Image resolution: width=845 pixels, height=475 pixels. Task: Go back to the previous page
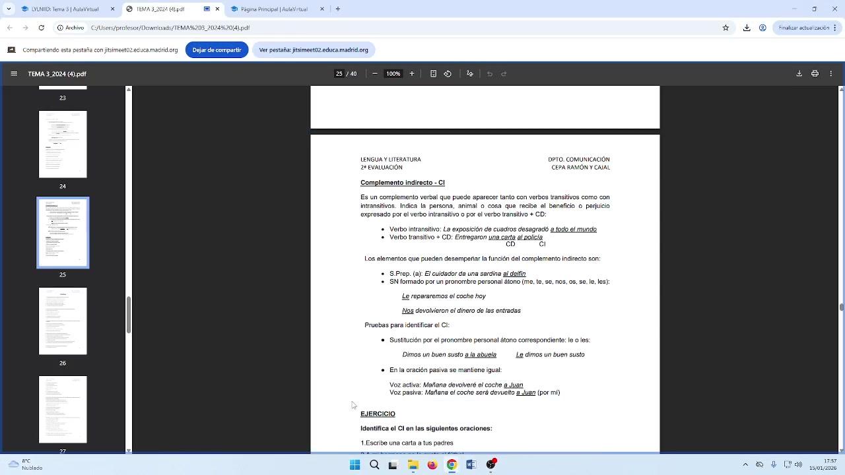click(x=10, y=28)
